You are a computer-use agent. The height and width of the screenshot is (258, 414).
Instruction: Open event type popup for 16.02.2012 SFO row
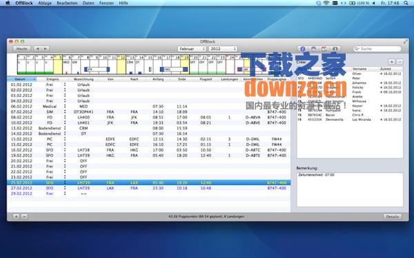[x=65, y=150]
